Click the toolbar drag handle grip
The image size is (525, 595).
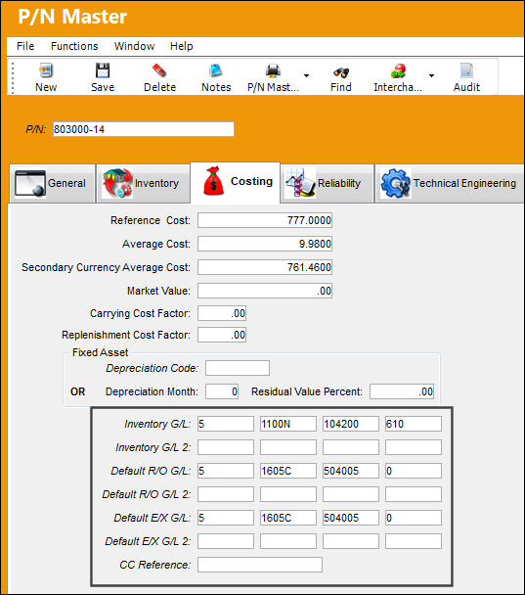coord(13,77)
